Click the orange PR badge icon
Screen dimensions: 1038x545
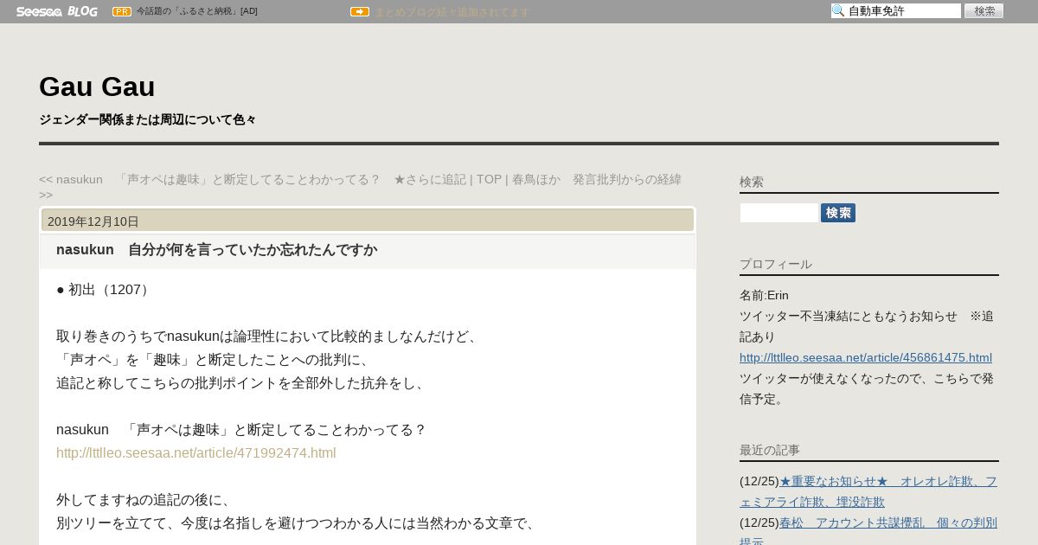(122, 11)
